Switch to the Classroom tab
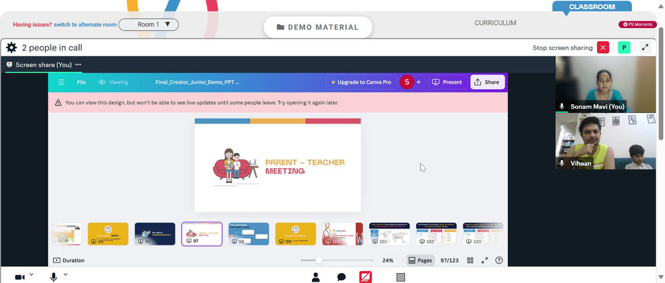This screenshot has height=283, width=665. 592,7
